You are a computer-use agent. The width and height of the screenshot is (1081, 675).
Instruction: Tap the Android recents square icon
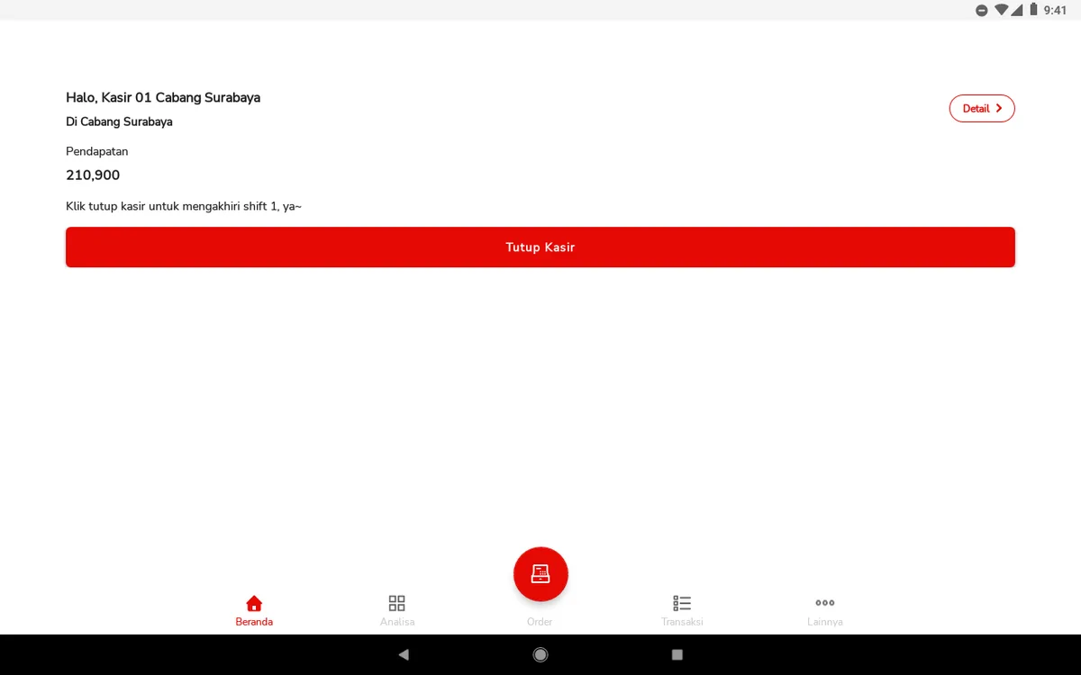click(x=677, y=654)
